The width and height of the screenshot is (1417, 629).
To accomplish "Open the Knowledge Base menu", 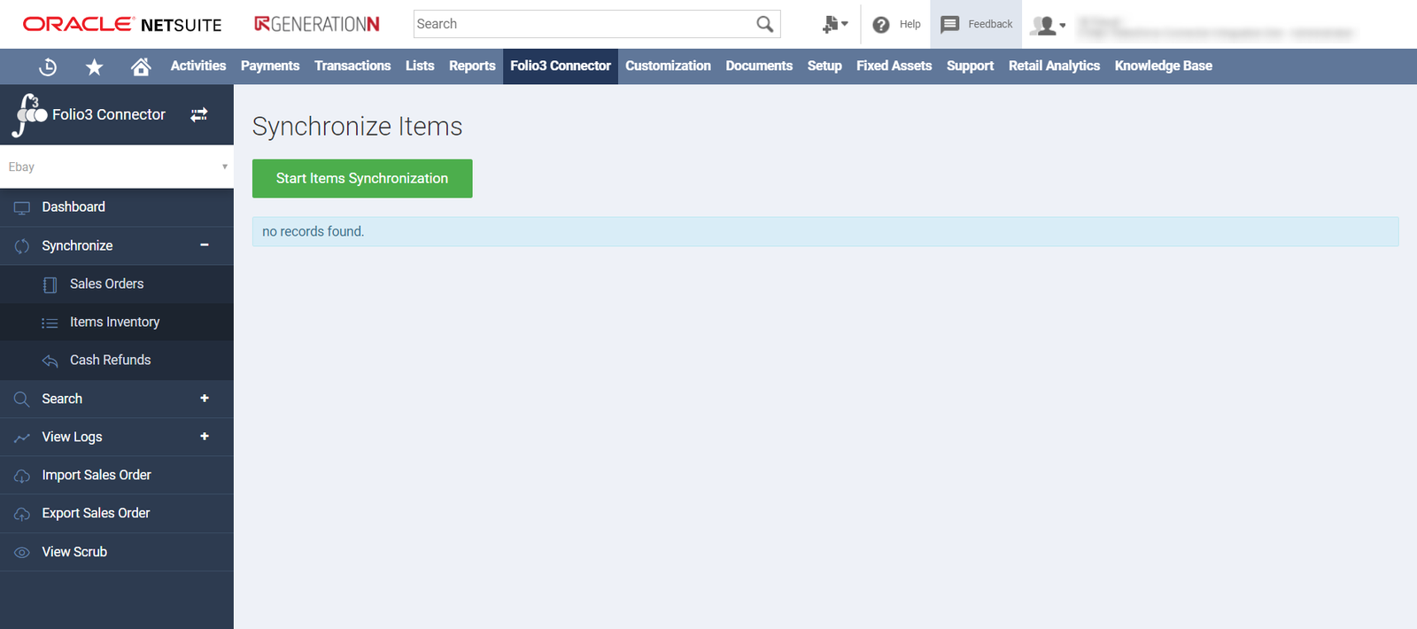I will [1163, 66].
